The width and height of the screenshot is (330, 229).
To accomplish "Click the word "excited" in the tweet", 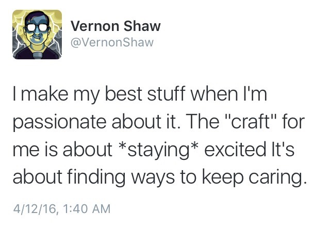I will 235,149.
